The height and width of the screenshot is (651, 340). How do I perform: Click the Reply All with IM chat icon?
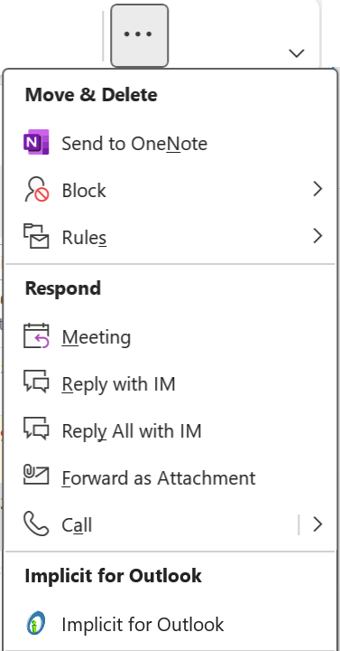36,429
